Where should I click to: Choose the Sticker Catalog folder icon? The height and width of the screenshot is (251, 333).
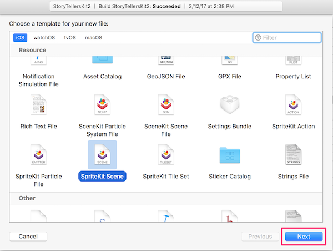pos(230,155)
